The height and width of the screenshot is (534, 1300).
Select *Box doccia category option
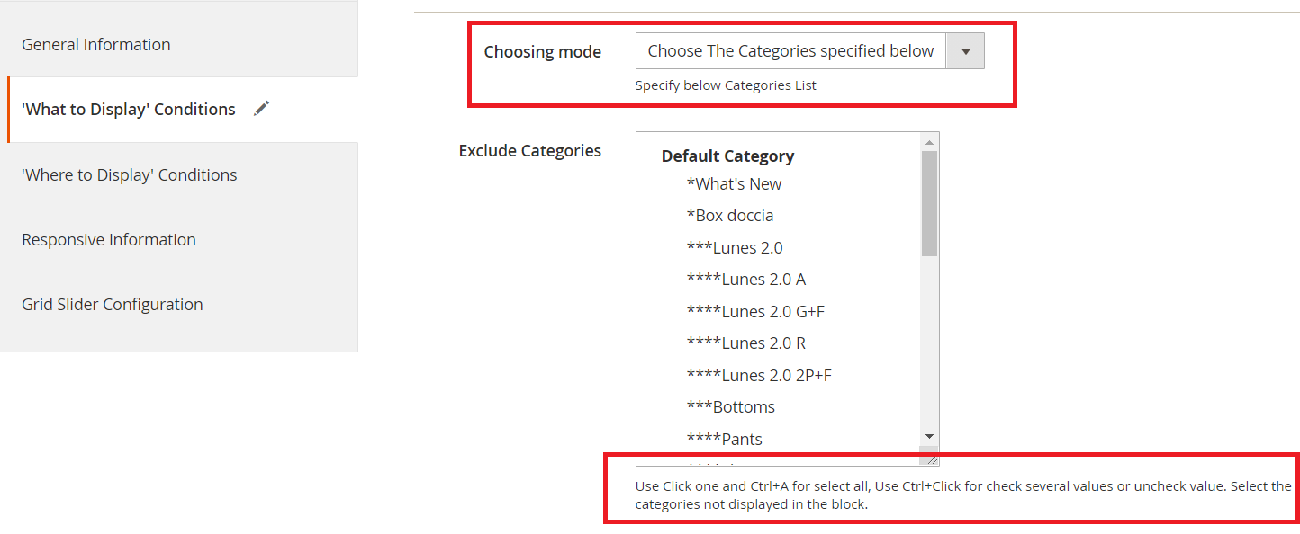[x=730, y=215]
